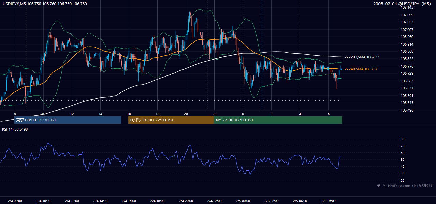436x204 pixels.
Task: Select hour 16 under the candlestick chart
Action: (129, 114)
